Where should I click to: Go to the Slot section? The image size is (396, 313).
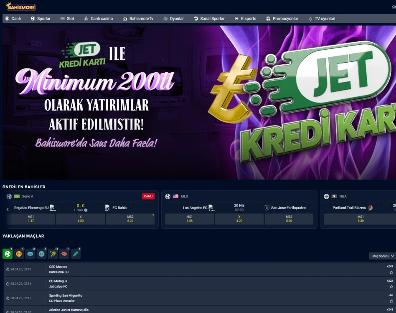[x=67, y=18]
